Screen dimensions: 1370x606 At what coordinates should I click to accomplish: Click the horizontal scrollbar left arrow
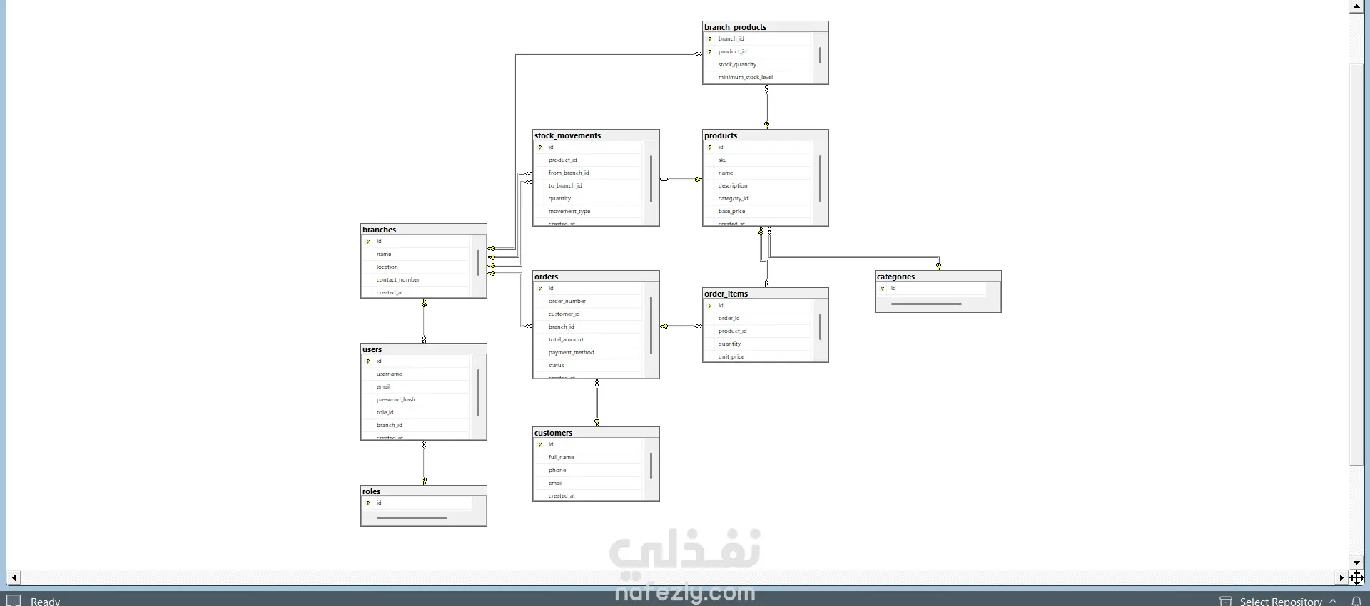pos(14,577)
